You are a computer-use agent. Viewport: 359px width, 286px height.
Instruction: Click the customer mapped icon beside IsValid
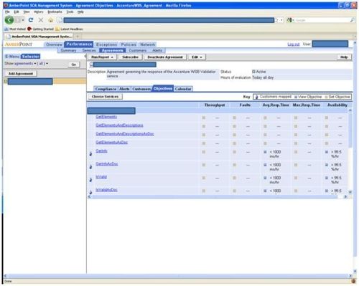90,179
